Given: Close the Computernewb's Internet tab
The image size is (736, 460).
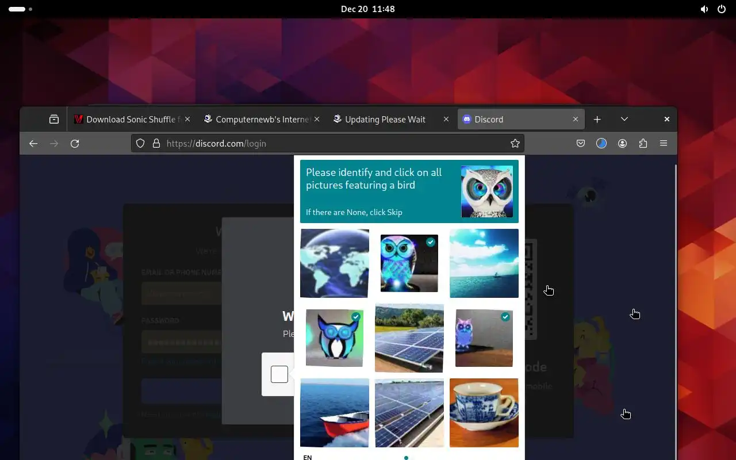Looking at the screenshot, I should (317, 119).
